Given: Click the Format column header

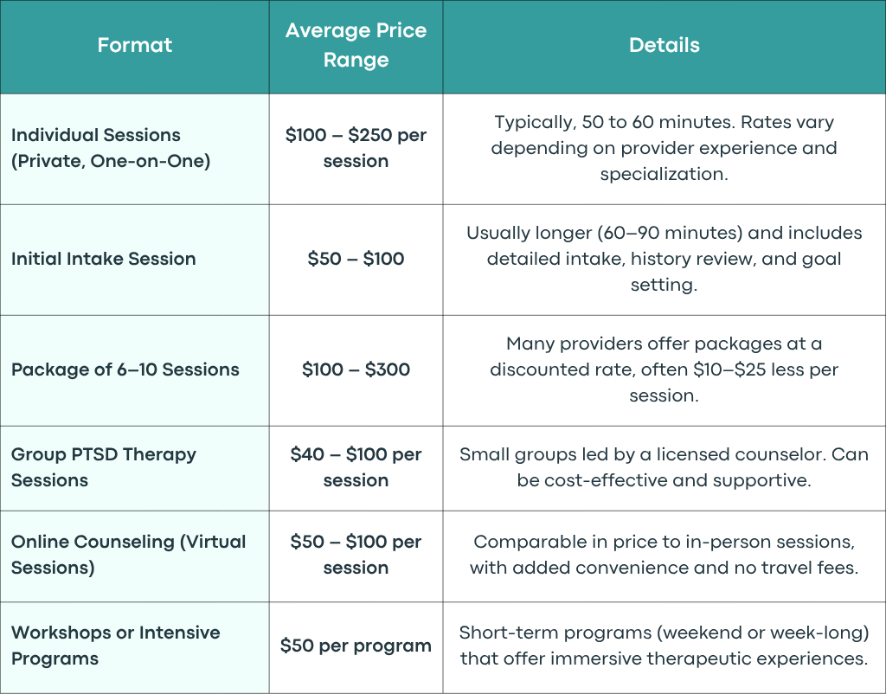Looking at the screenshot, I should pos(134,45).
